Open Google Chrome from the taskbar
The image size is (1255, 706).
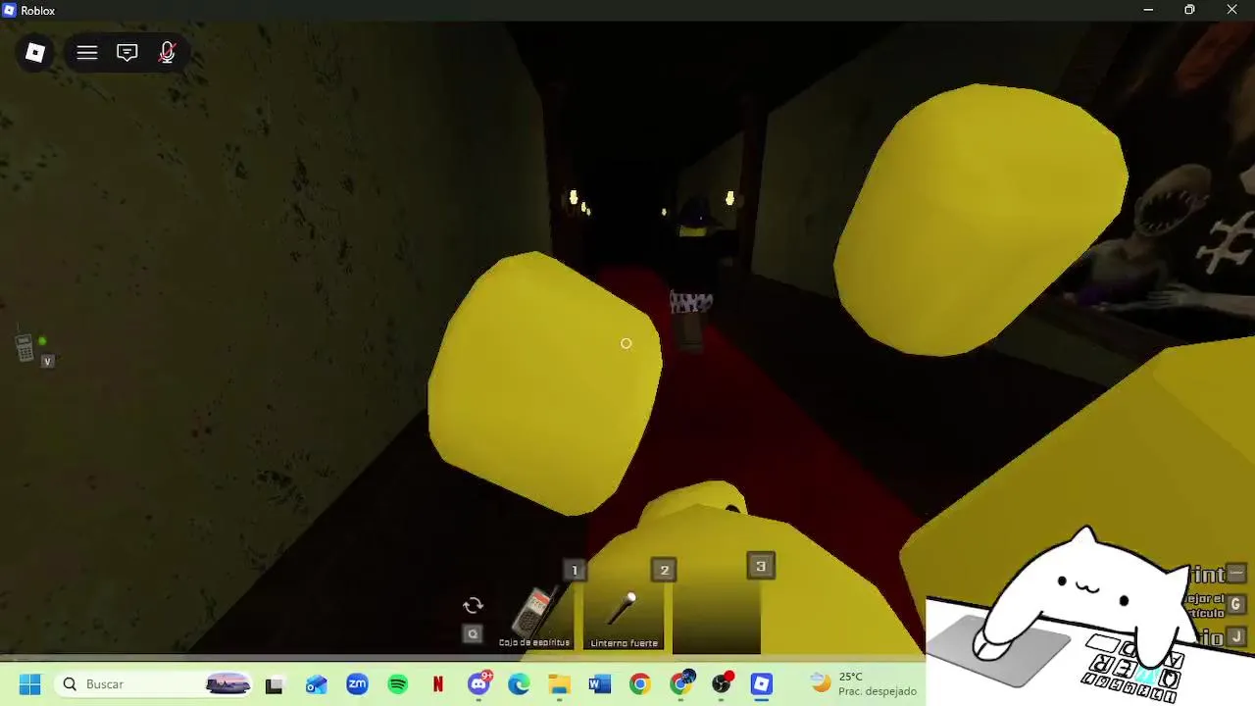point(639,684)
